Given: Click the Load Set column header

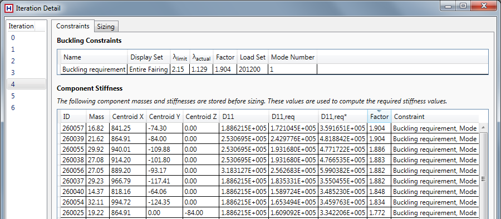Looking at the screenshot, I should (252, 57).
